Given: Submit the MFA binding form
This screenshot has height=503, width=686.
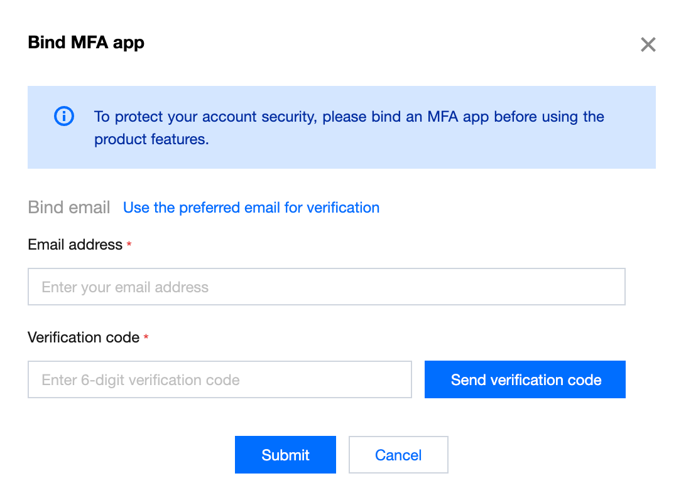Looking at the screenshot, I should [x=285, y=455].
